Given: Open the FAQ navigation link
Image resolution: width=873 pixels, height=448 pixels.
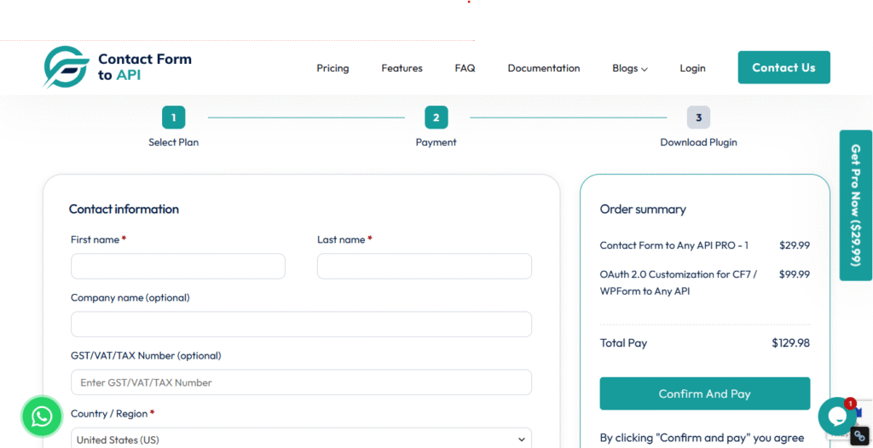Looking at the screenshot, I should tap(465, 68).
